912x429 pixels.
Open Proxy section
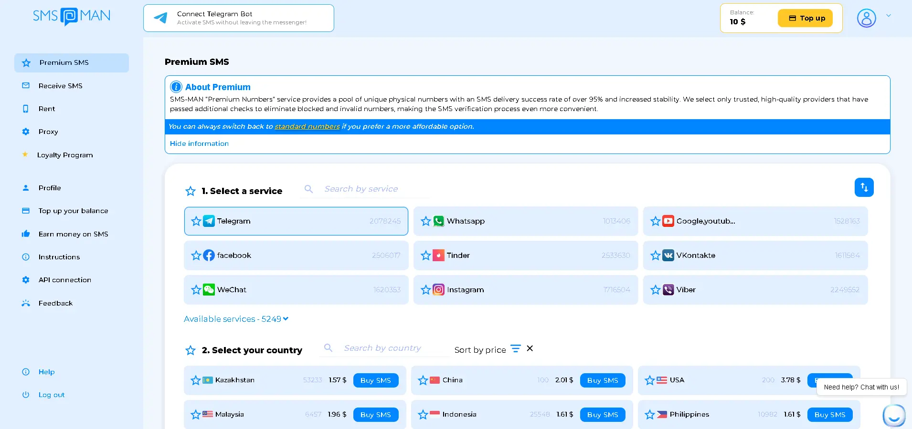click(48, 132)
